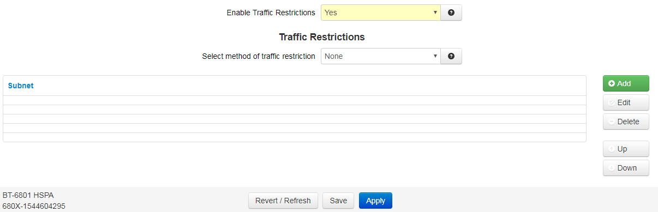
Task: Click the Revert / Refresh button
Action: [283, 201]
